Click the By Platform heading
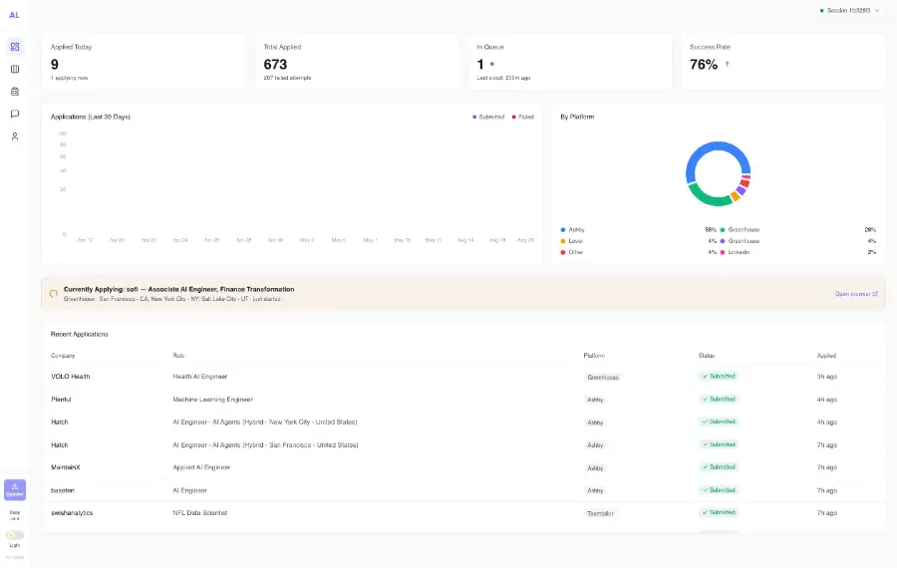897x568 pixels. [577, 117]
